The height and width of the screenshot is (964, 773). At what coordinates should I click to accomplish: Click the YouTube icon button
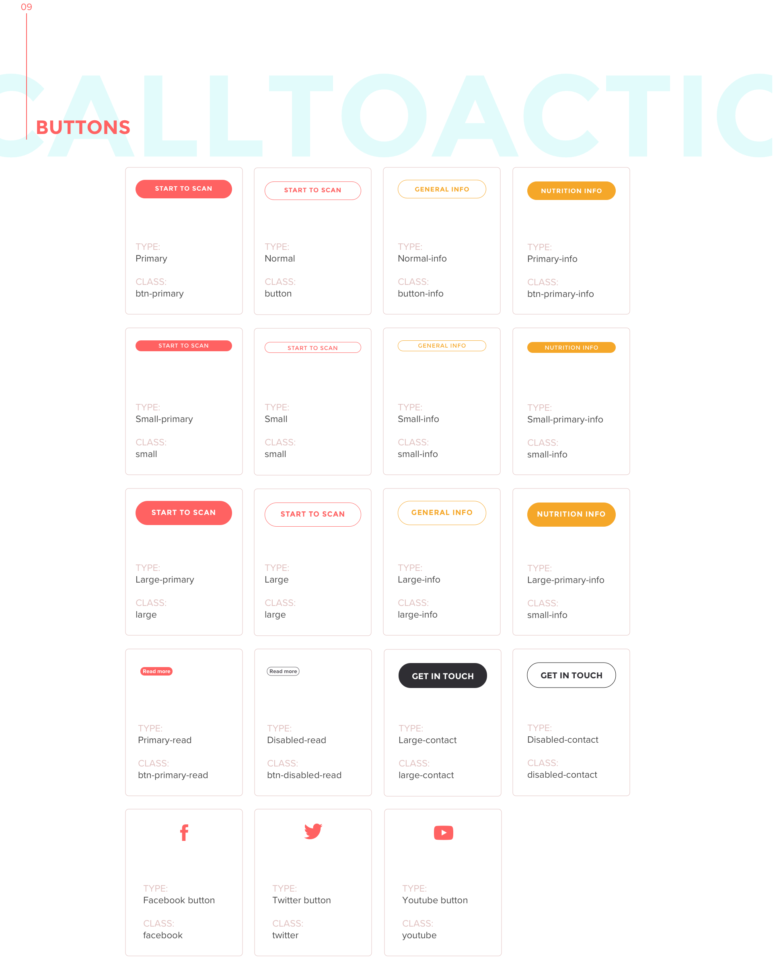coord(442,832)
